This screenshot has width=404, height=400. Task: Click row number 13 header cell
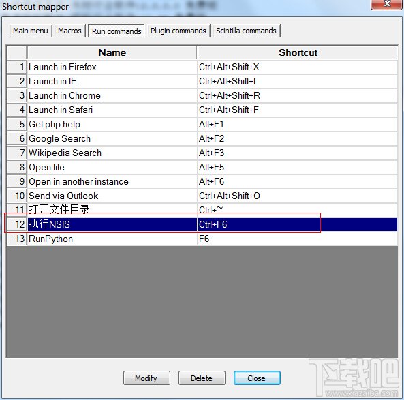point(17,239)
